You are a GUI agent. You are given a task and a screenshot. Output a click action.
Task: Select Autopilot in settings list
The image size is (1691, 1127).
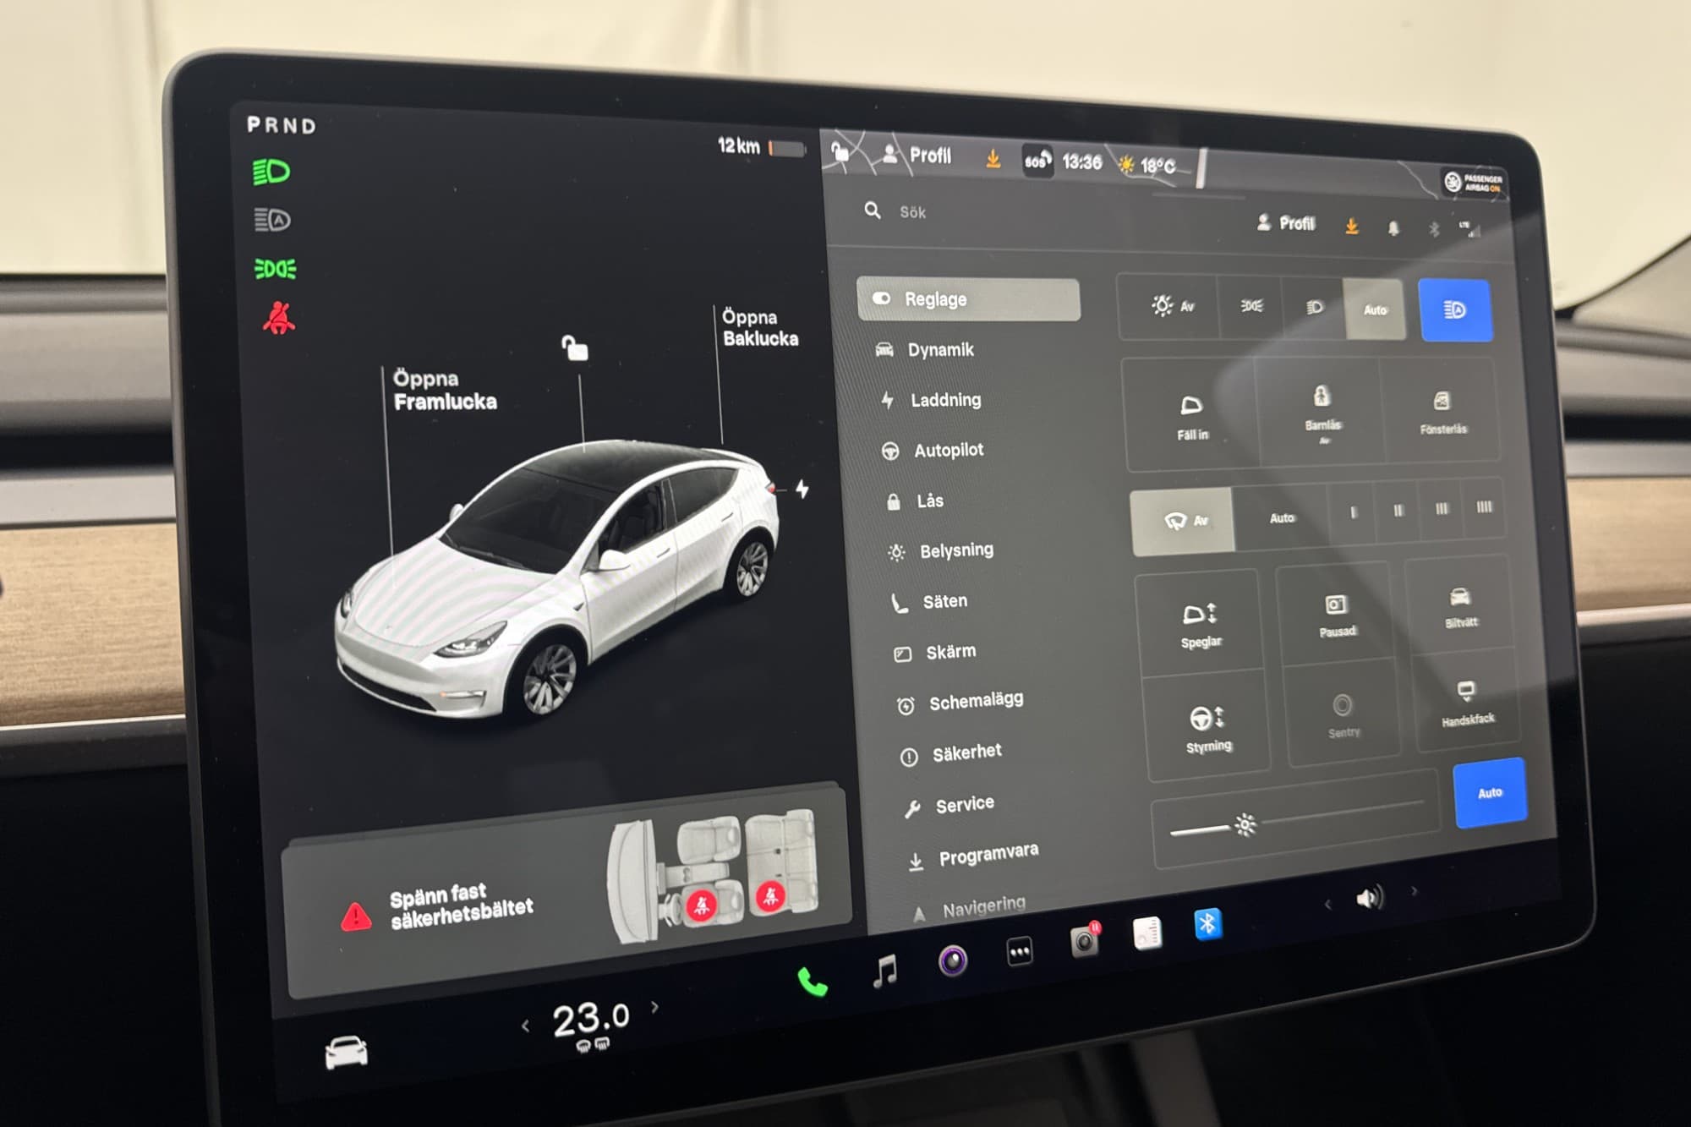click(x=948, y=451)
